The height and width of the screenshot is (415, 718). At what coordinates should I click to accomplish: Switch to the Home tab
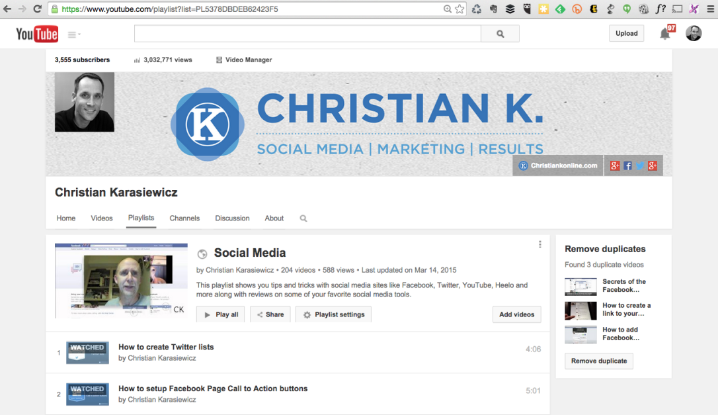(x=66, y=218)
